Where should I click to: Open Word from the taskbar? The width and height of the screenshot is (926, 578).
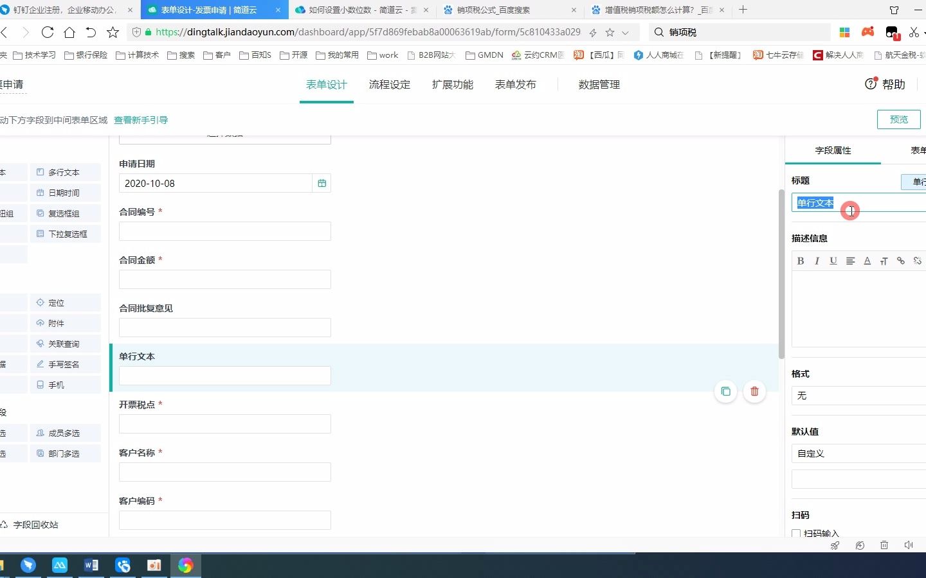(x=91, y=565)
